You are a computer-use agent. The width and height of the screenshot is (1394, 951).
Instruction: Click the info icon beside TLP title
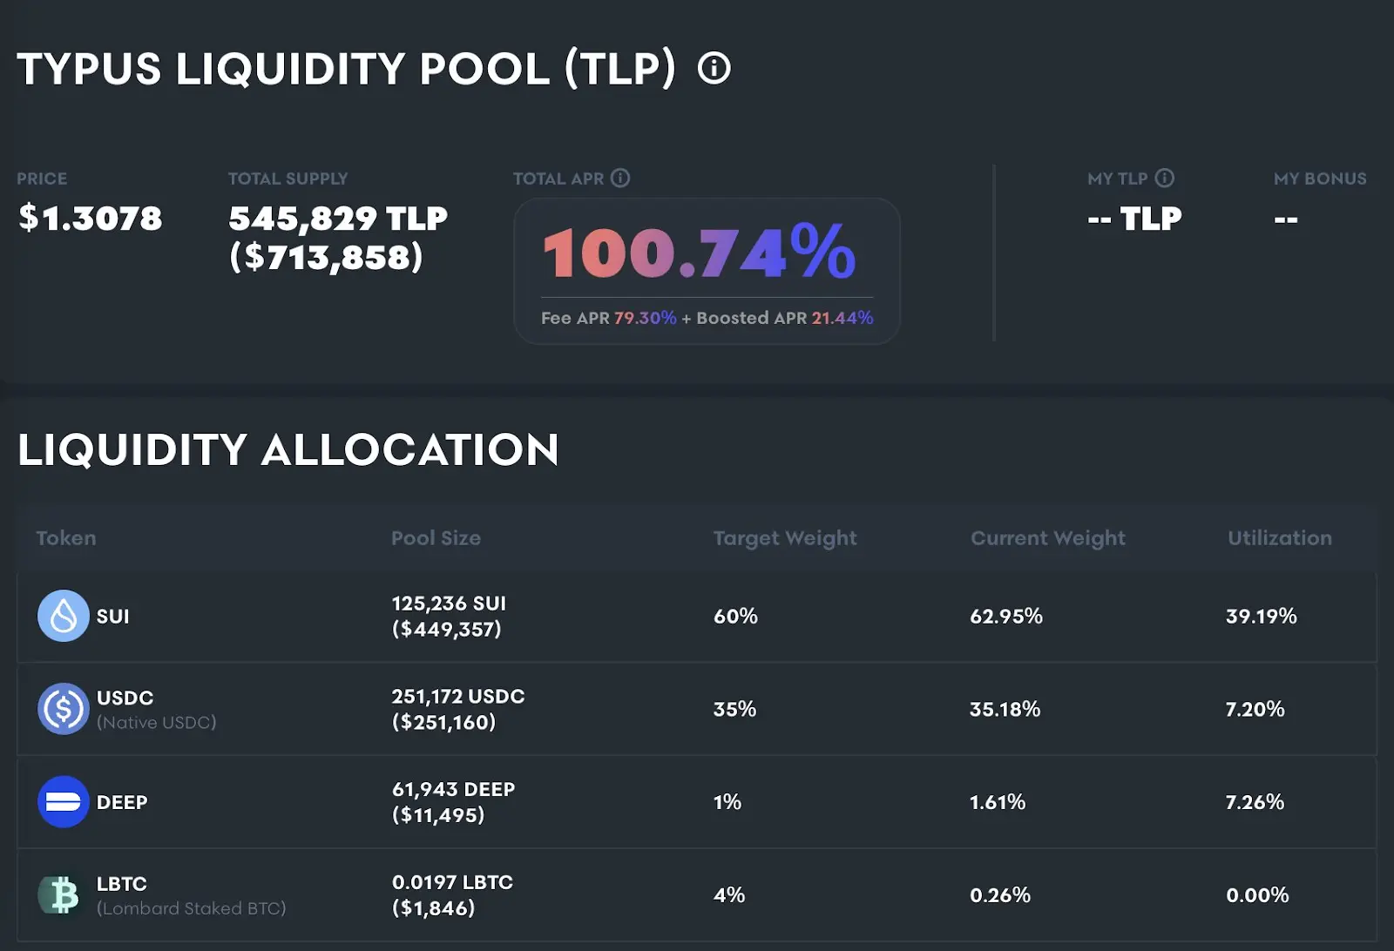click(714, 68)
